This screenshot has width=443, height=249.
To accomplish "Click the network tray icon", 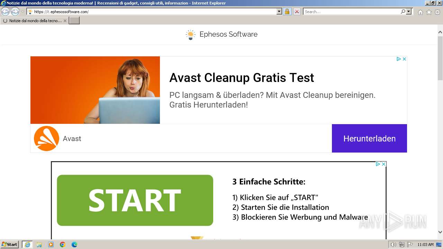I will (402, 245).
